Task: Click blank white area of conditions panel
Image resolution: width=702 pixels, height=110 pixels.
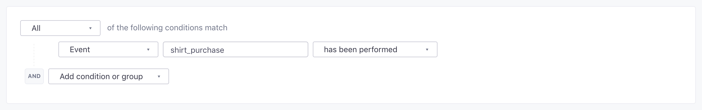Action: 534,70
